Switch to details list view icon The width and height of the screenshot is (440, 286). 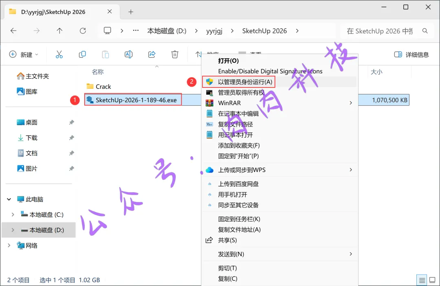tap(422, 280)
